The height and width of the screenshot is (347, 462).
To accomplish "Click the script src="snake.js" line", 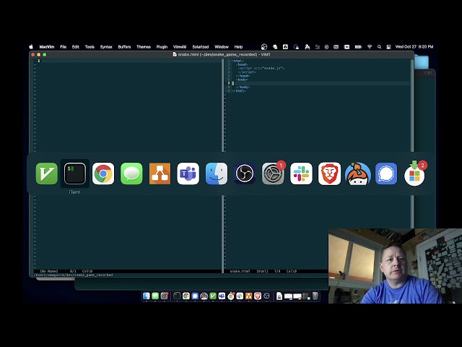I will (261, 68).
